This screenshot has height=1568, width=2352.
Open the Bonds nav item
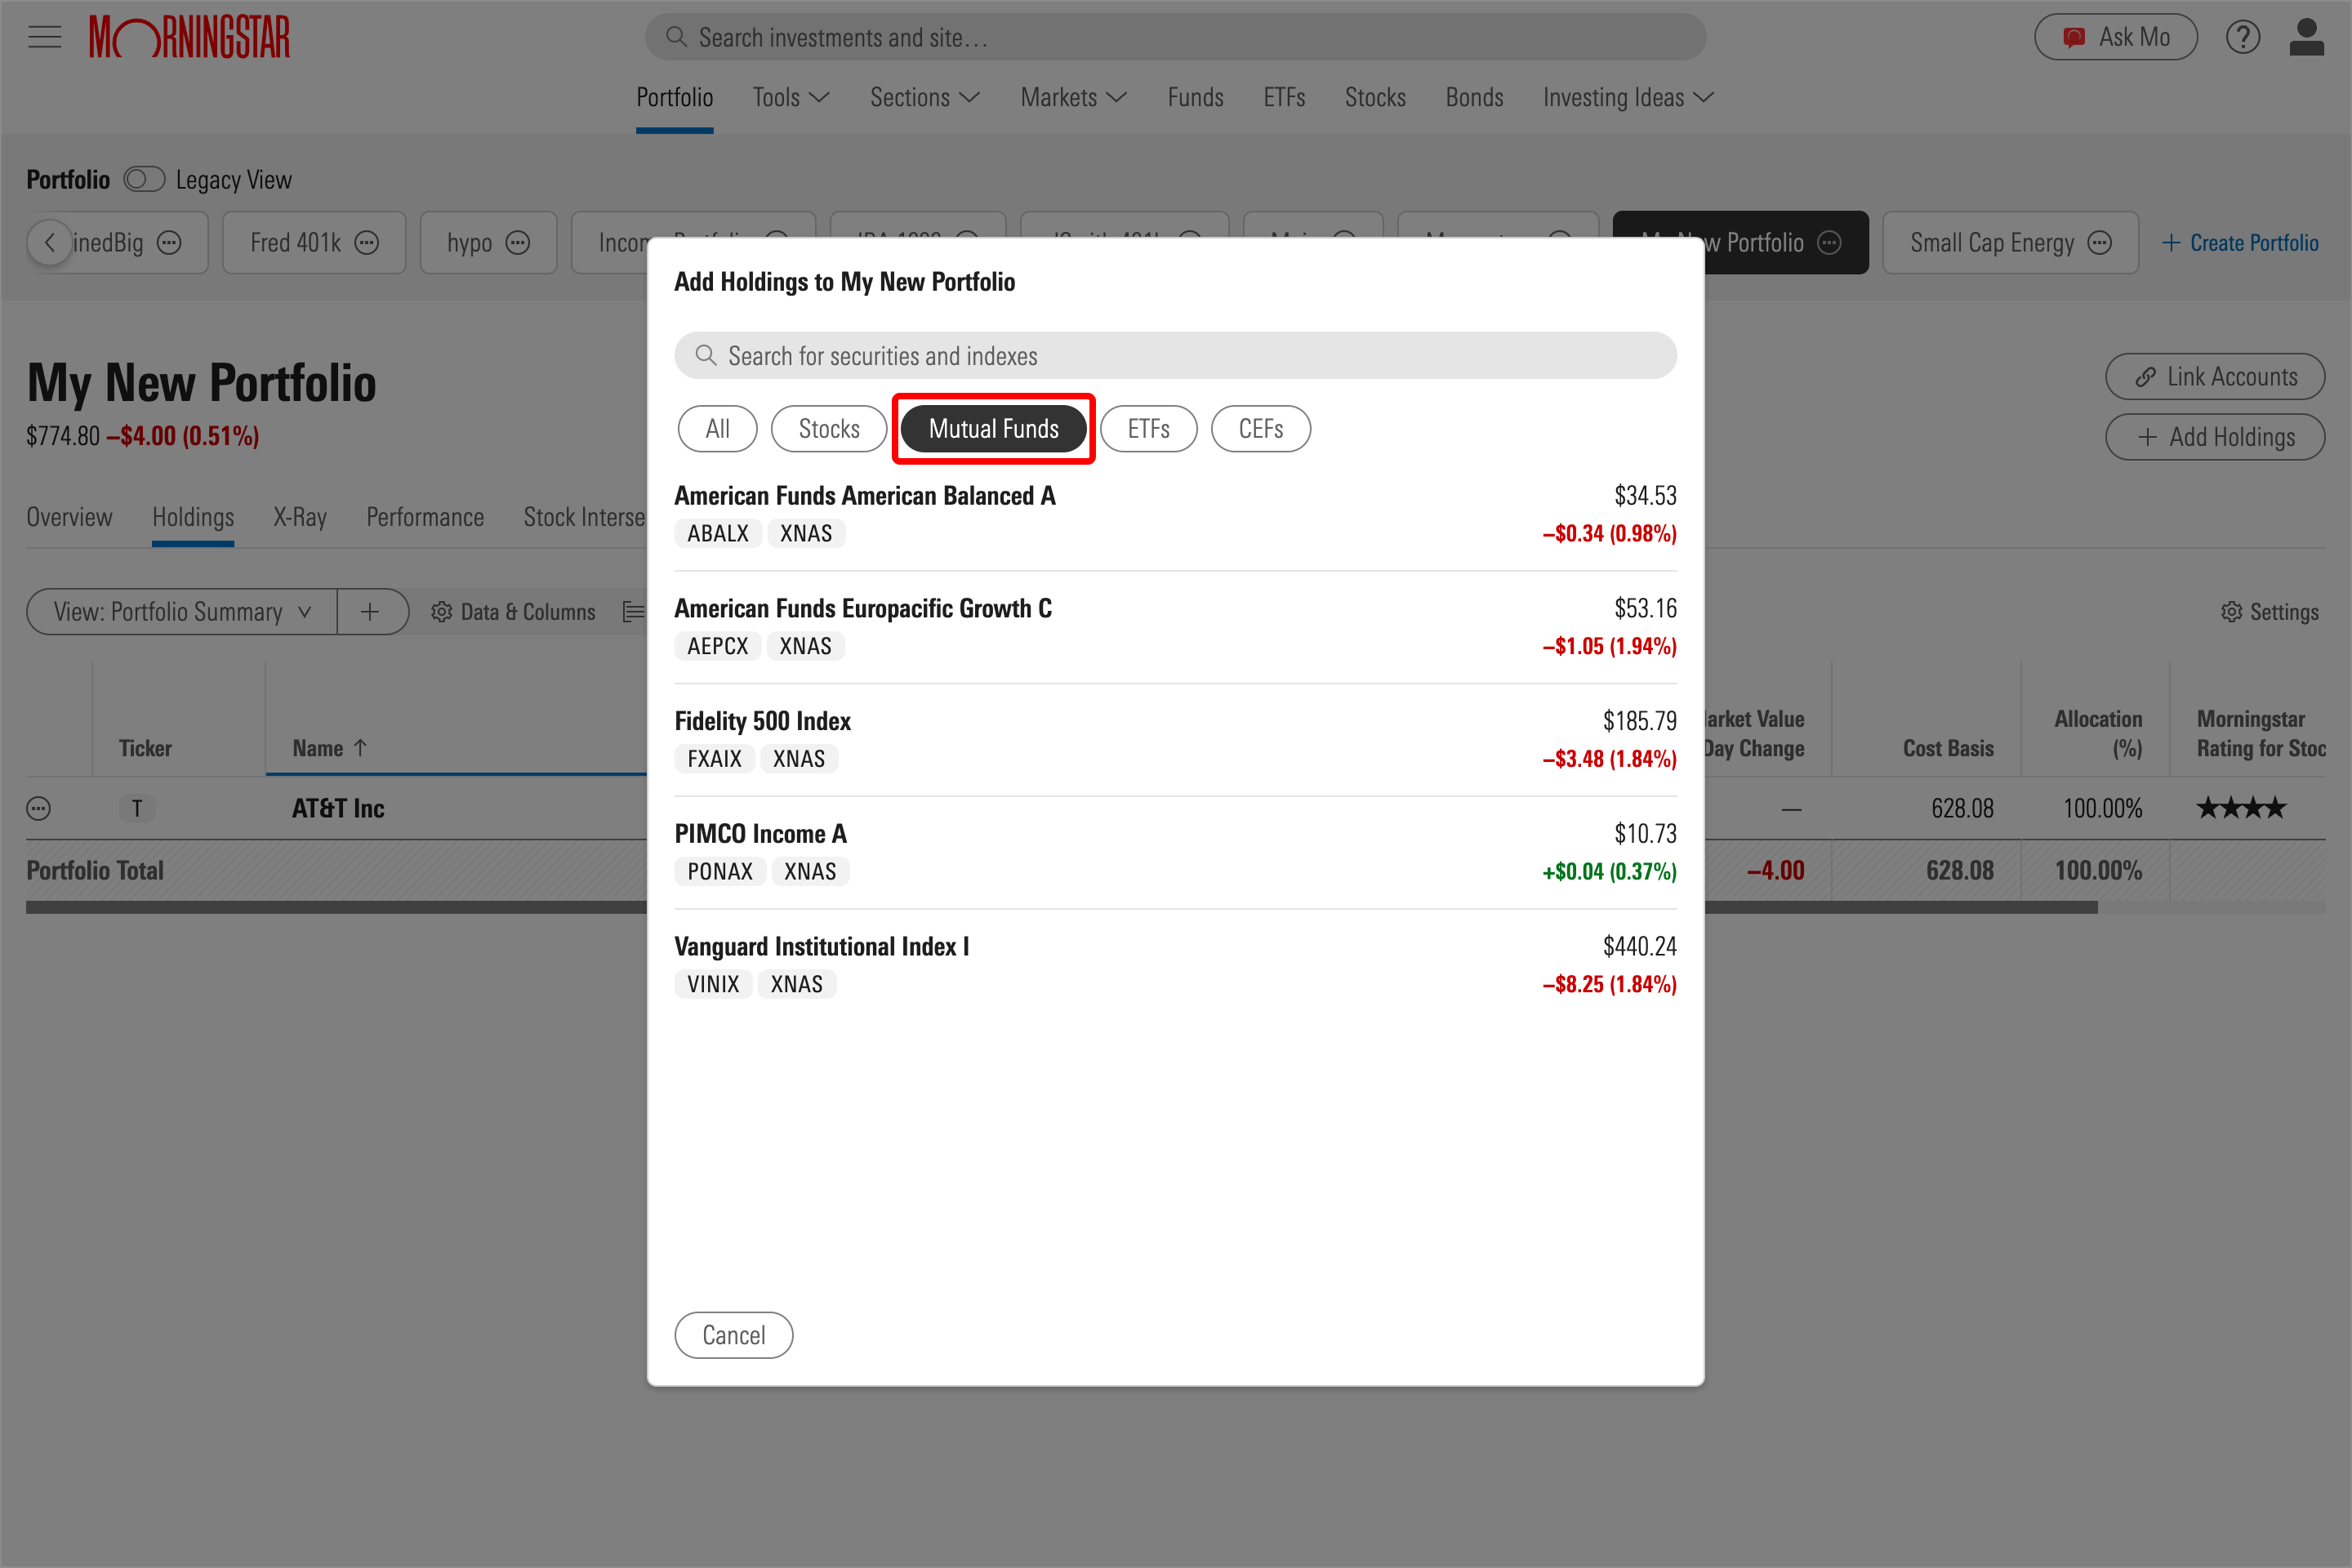tap(1474, 97)
